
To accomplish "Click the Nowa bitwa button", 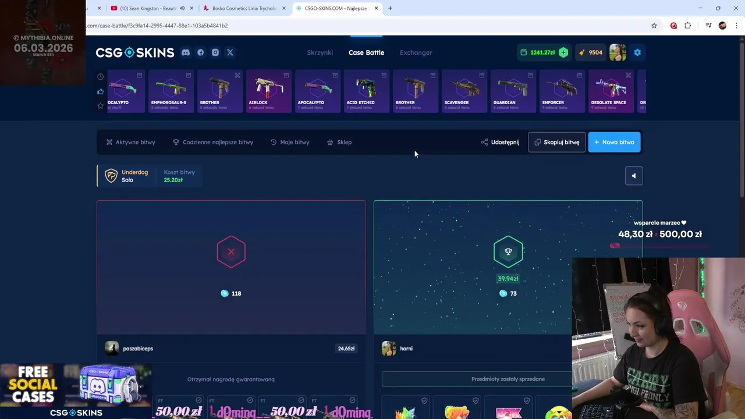I will [x=614, y=142].
